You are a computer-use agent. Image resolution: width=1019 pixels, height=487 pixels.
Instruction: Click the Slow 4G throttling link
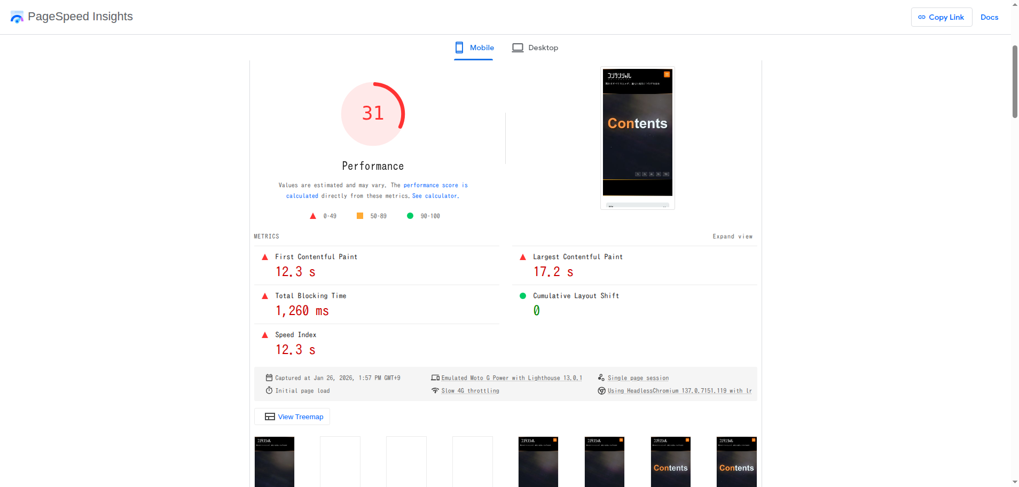click(x=469, y=390)
